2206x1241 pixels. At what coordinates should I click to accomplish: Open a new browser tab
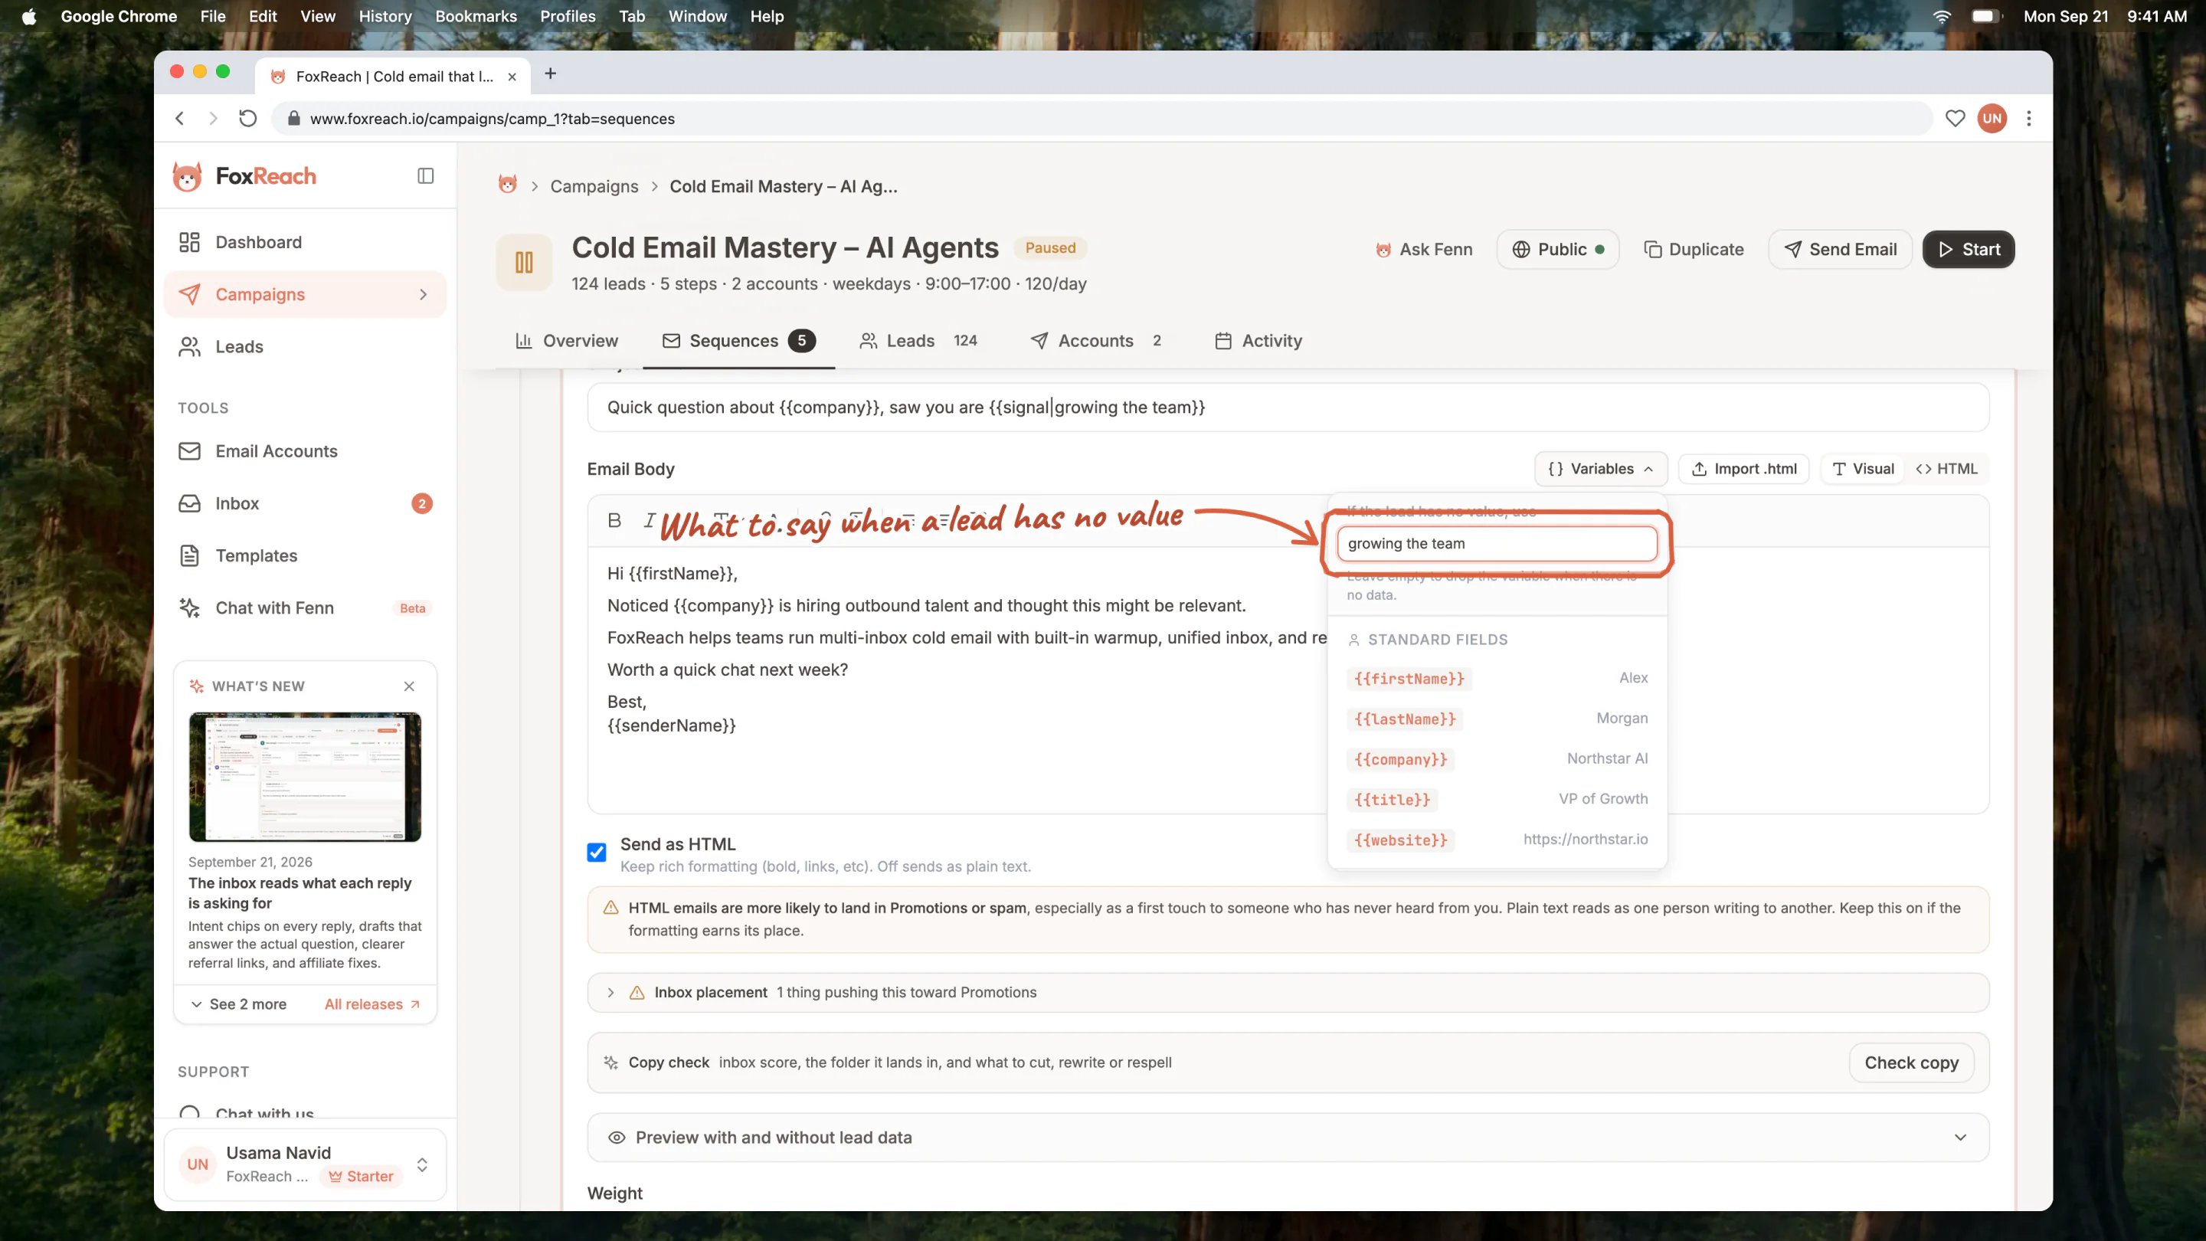[551, 74]
